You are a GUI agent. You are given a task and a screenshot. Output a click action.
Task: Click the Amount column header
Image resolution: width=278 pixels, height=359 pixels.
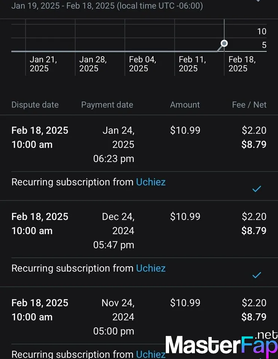tap(185, 105)
